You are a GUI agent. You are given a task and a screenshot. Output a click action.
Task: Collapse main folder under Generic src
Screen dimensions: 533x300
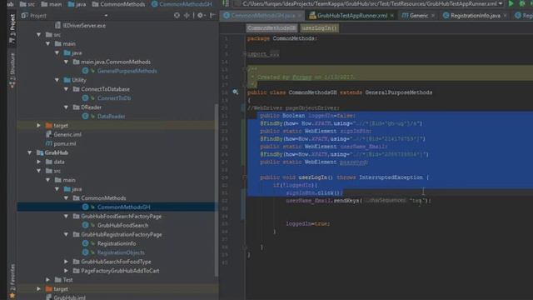coord(48,43)
